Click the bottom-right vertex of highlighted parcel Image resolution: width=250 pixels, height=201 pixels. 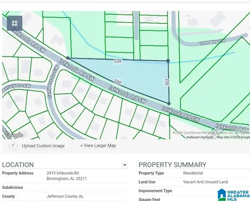pos(169,103)
